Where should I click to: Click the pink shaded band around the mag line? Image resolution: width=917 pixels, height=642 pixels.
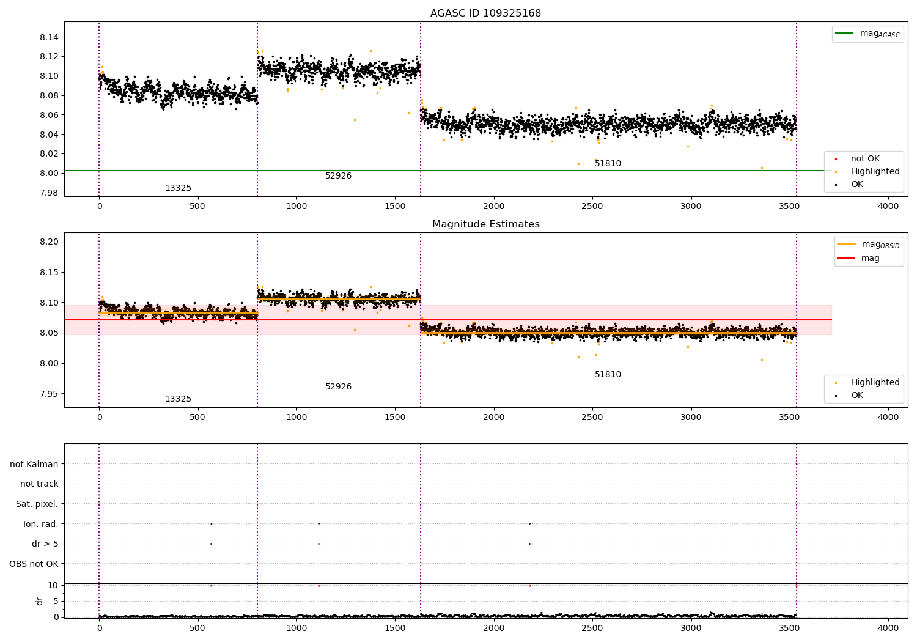tap(448, 320)
